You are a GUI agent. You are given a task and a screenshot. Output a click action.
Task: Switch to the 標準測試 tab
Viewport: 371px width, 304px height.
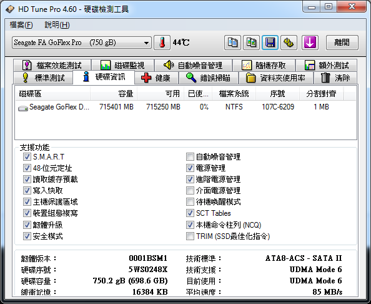click(x=43, y=78)
